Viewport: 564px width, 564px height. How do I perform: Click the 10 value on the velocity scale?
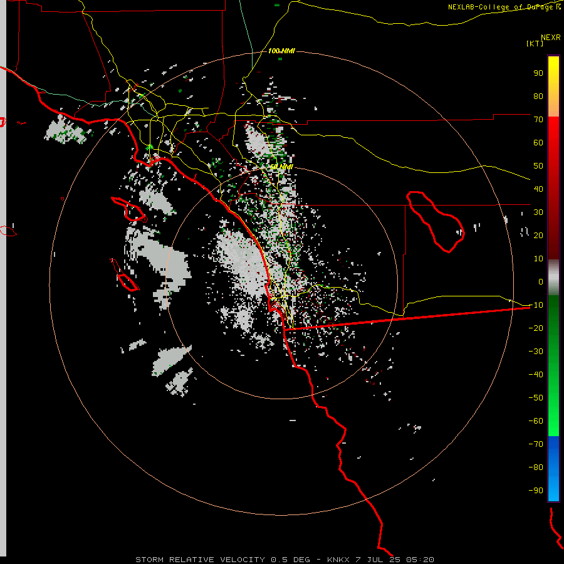538,259
